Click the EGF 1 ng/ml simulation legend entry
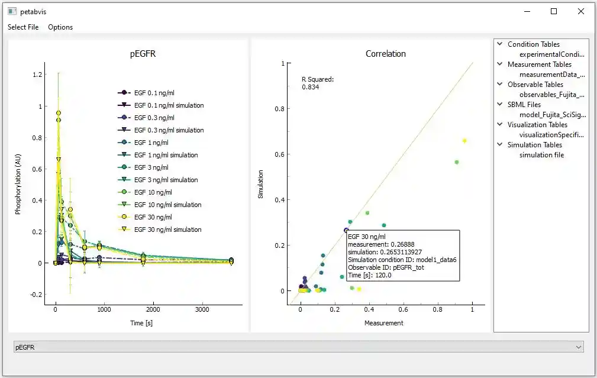 [x=158, y=155]
